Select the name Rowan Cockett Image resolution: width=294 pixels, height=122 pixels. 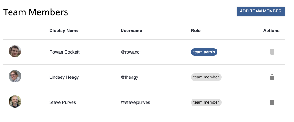click(x=64, y=52)
